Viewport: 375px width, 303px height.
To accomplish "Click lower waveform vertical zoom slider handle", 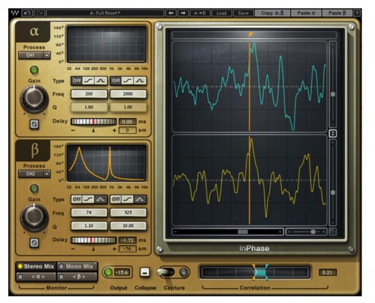I will [332, 193].
